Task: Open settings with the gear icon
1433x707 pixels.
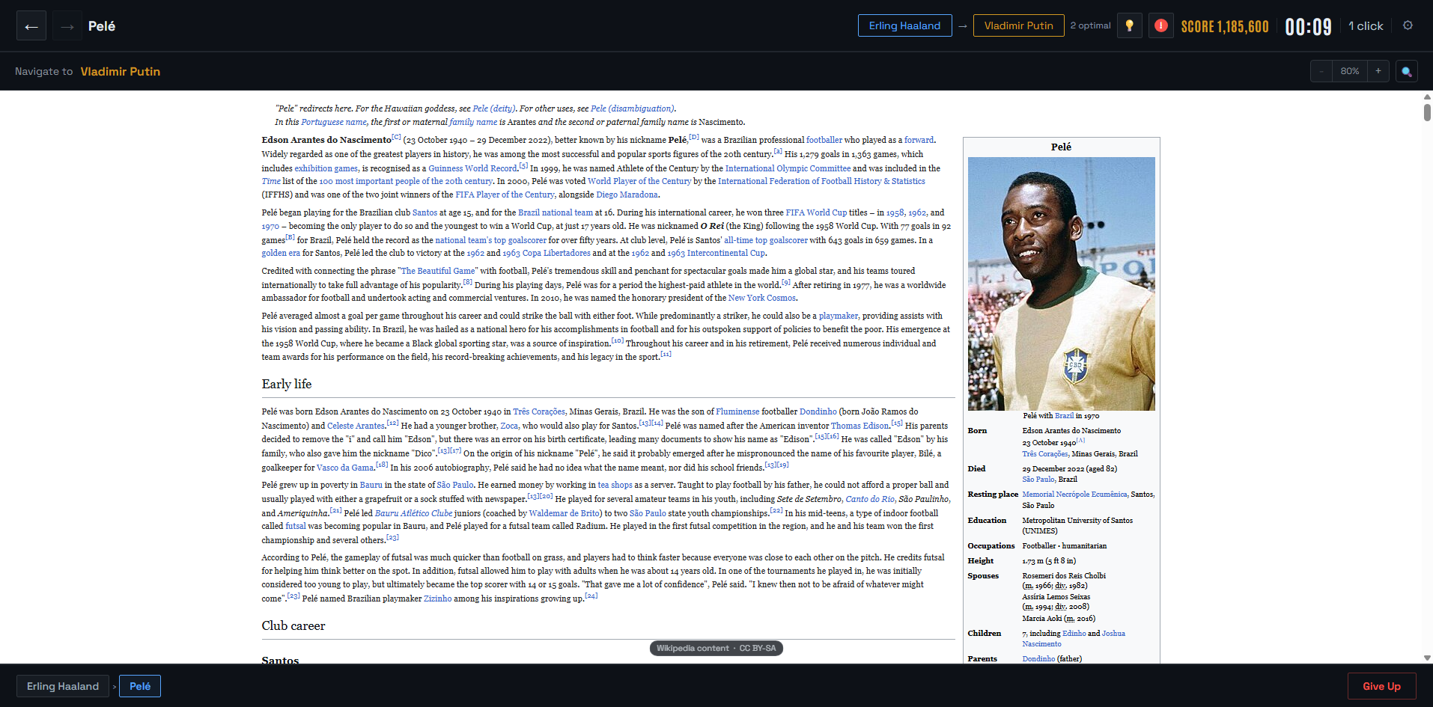Action: (x=1408, y=25)
